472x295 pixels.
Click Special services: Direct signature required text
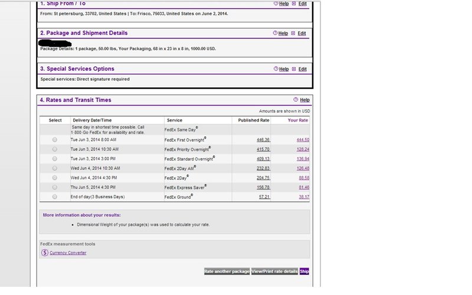click(85, 79)
